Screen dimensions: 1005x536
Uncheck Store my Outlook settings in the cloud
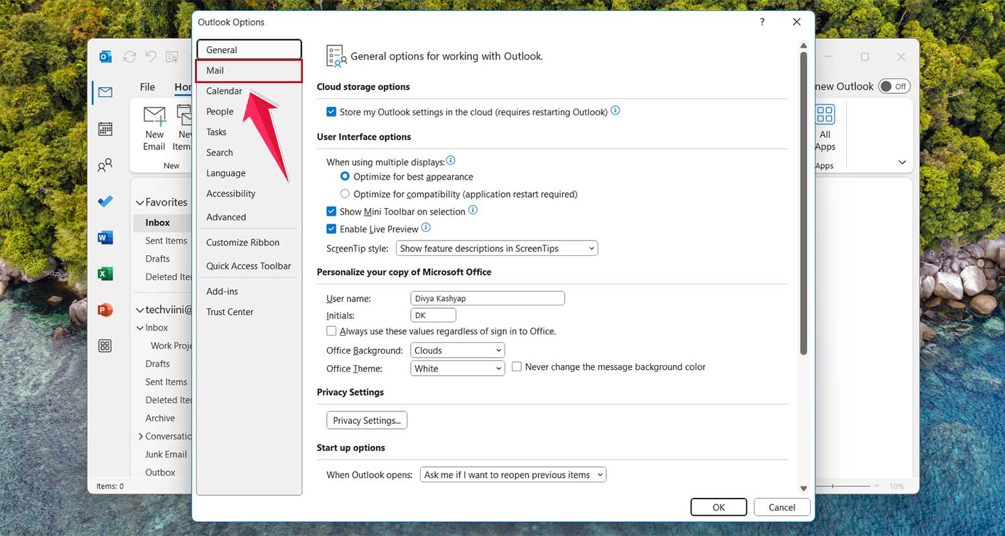click(331, 112)
